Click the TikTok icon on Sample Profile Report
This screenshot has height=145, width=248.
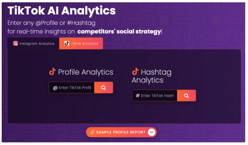click(x=92, y=132)
